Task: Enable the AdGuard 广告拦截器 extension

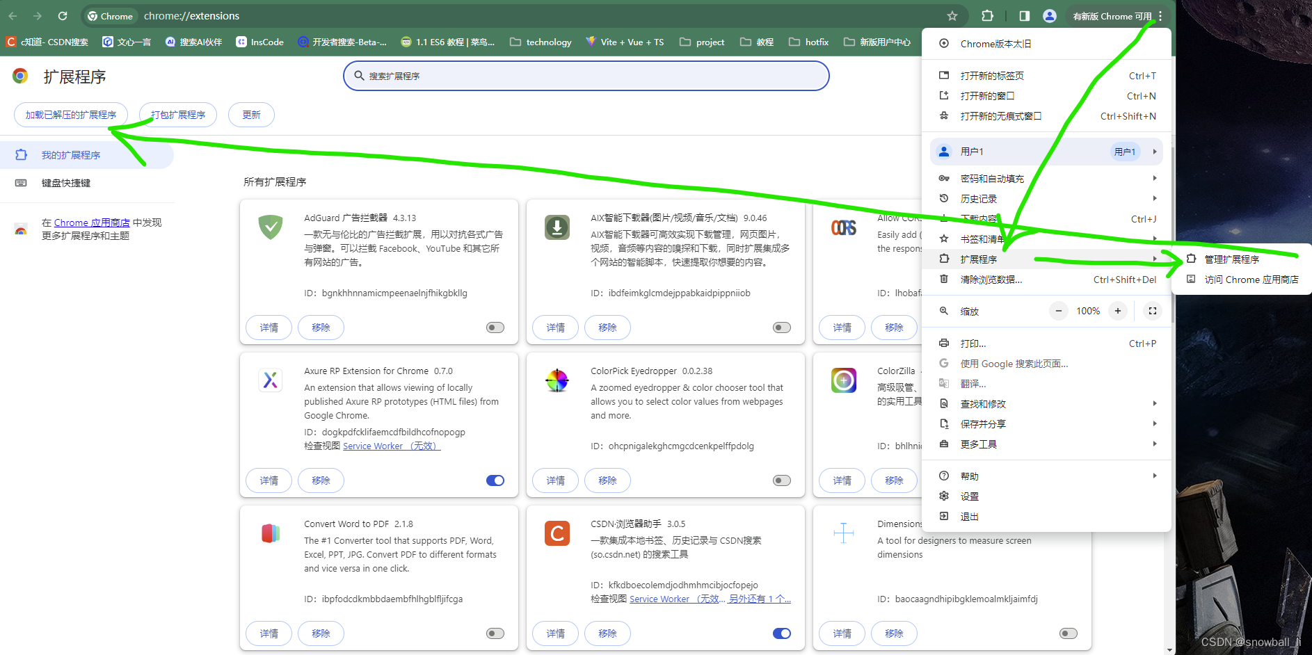Action: point(495,327)
